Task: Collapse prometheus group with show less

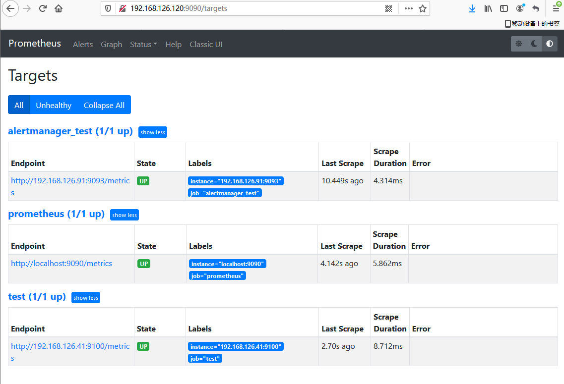Action: [x=125, y=215]
